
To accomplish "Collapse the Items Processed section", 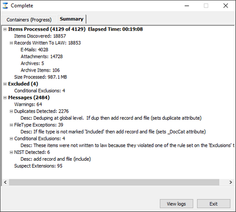I will 5,29.
